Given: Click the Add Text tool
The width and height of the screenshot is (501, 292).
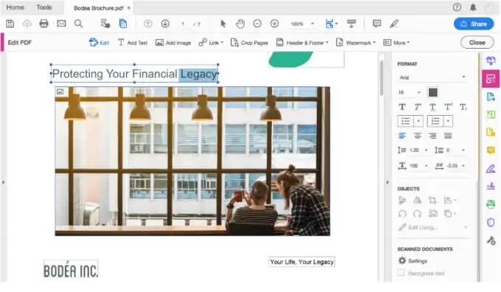Looking at the screenshot, I should pos(133,43).
